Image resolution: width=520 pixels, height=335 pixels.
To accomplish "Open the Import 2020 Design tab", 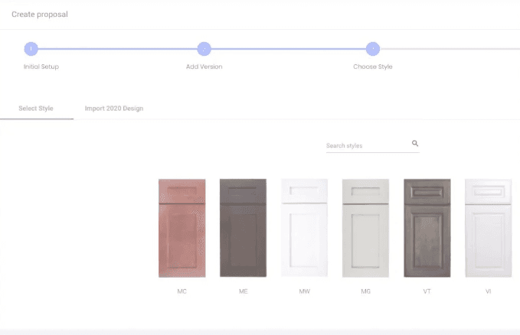I will (114, 109).
